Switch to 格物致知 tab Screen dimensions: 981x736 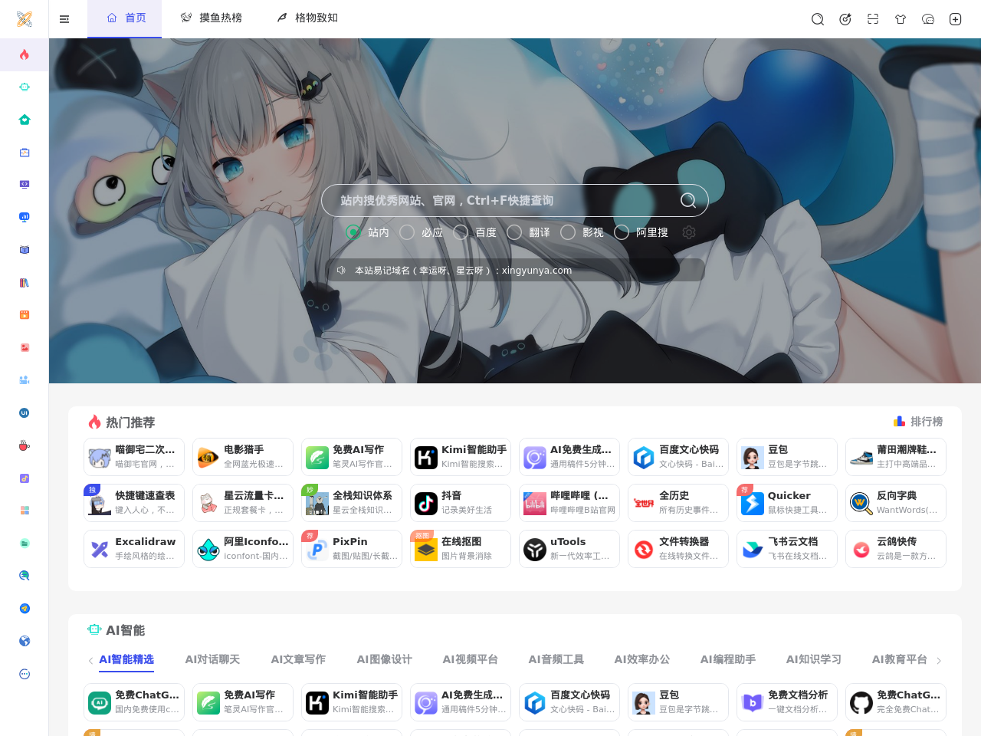(x=307, y=18)
